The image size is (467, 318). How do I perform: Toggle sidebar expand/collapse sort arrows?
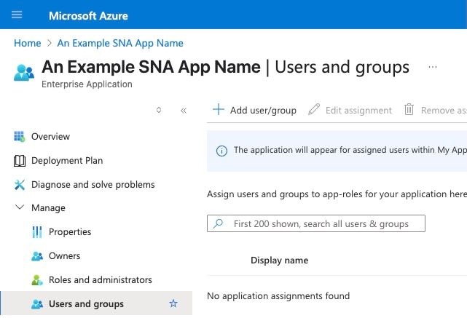[x=159, y=110]
